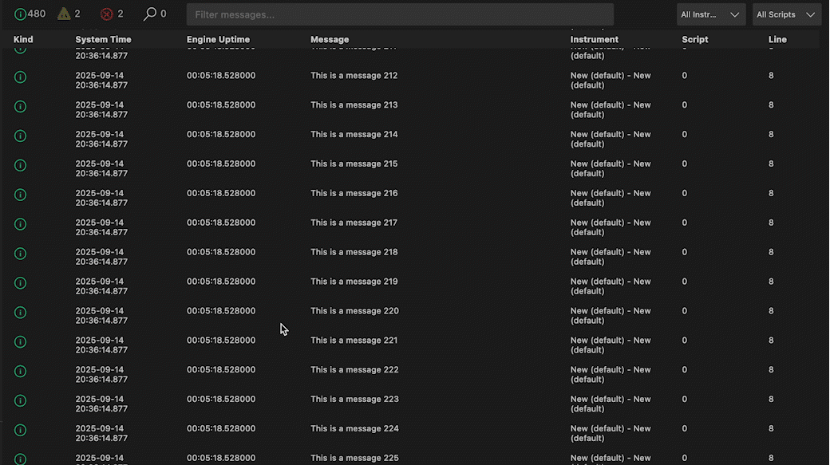Click the errors filter icon showing 2
This screenshot has width=830, height=465.
pyautogui.click(x=107, y=14)
